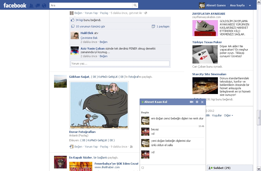Image resolution: width=261 pixels, height=171 pixels.
Task: Expand the Diğer footer dropdown
Action: click(x=228, y=115)
